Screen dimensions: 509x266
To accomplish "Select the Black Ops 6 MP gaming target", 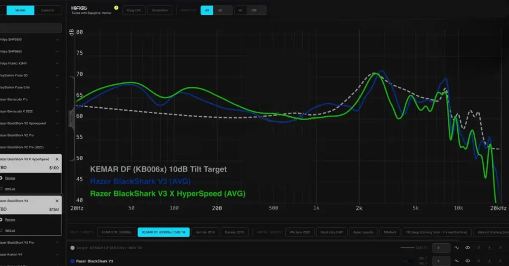I will click(x=332, y=232).
